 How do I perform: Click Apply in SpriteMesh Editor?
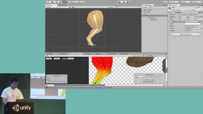[140, 56]
